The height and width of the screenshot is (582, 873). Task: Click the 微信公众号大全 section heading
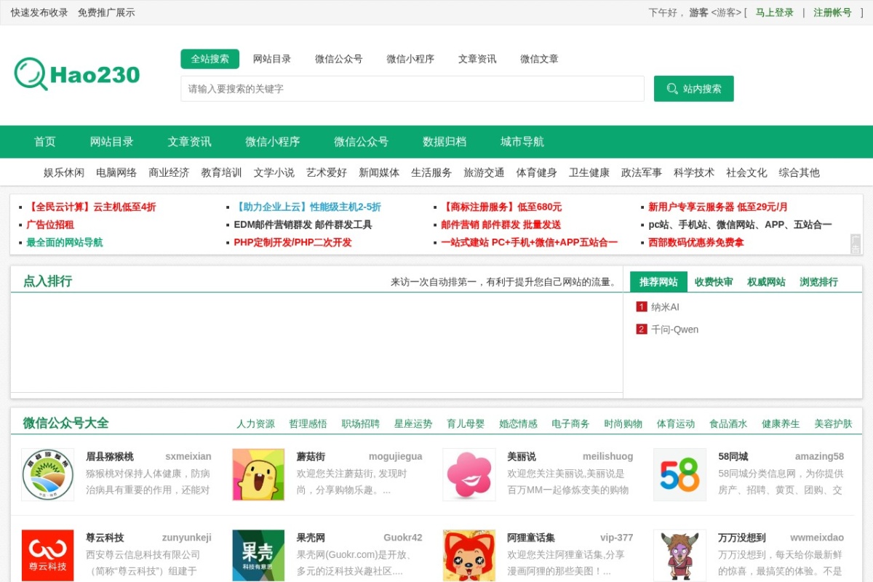click(66, 423)
